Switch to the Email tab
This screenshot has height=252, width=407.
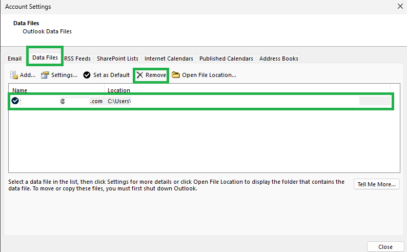pyautogui.click(x=14, y=59)
